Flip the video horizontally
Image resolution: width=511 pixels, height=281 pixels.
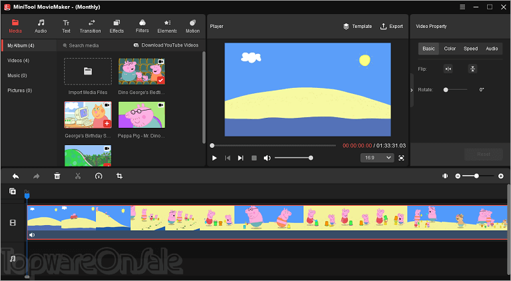pyautogui.click(x=448, y=69)
